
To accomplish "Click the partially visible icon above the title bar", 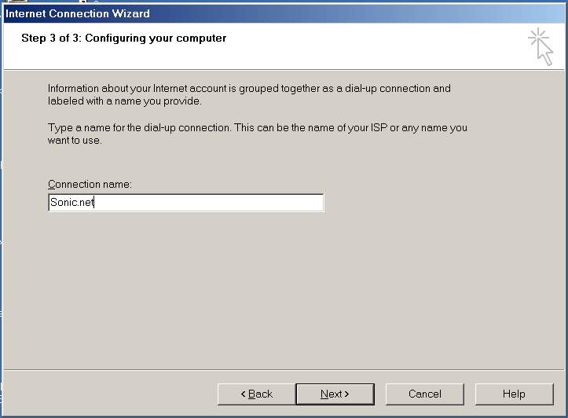I will pos(17,2).
